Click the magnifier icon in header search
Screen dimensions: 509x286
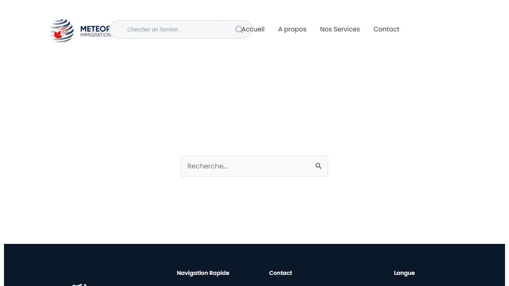pos(239,29)
